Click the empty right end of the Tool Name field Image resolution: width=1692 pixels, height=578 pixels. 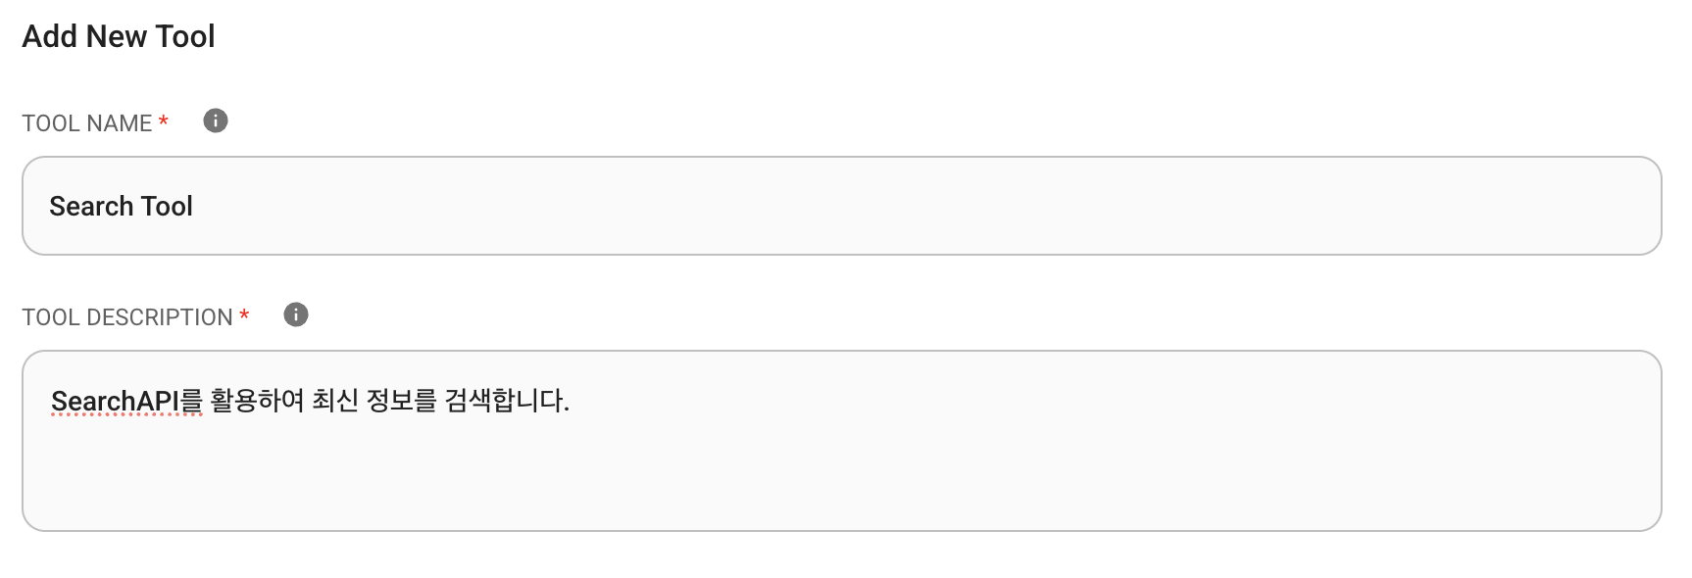(1470, 206)
